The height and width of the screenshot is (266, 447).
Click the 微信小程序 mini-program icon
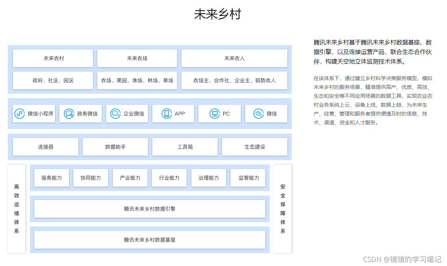click(x=20, y=114)
